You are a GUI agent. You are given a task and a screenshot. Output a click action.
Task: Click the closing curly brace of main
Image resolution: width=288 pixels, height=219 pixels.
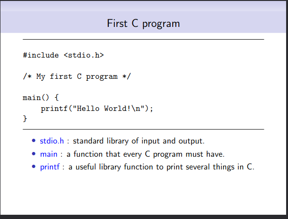(x=25, y=118)
